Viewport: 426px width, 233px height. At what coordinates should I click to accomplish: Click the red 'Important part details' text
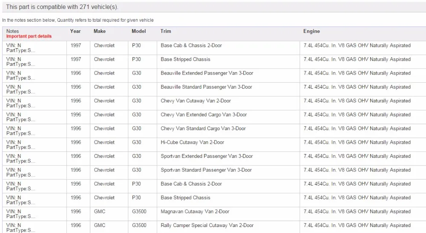point(29,36)
